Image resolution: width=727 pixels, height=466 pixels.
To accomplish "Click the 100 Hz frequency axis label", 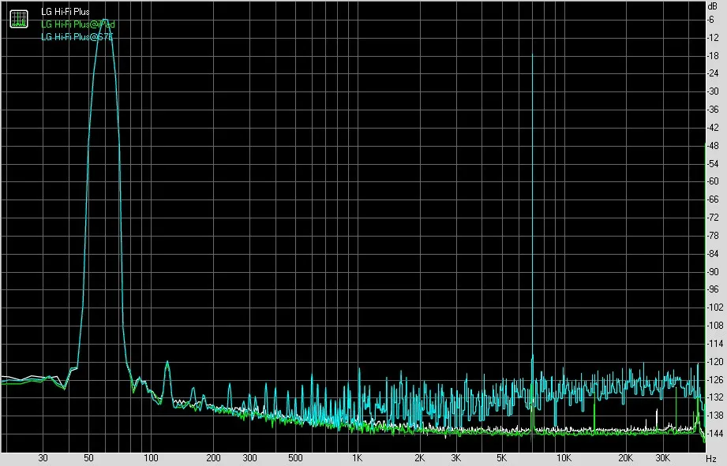I will point(151,458).
